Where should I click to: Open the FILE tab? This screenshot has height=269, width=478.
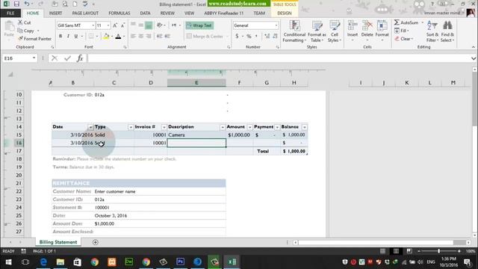[x=10, y=13]
